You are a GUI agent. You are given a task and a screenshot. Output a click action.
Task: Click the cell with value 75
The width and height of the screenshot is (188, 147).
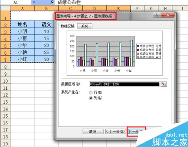click(45, 38)
